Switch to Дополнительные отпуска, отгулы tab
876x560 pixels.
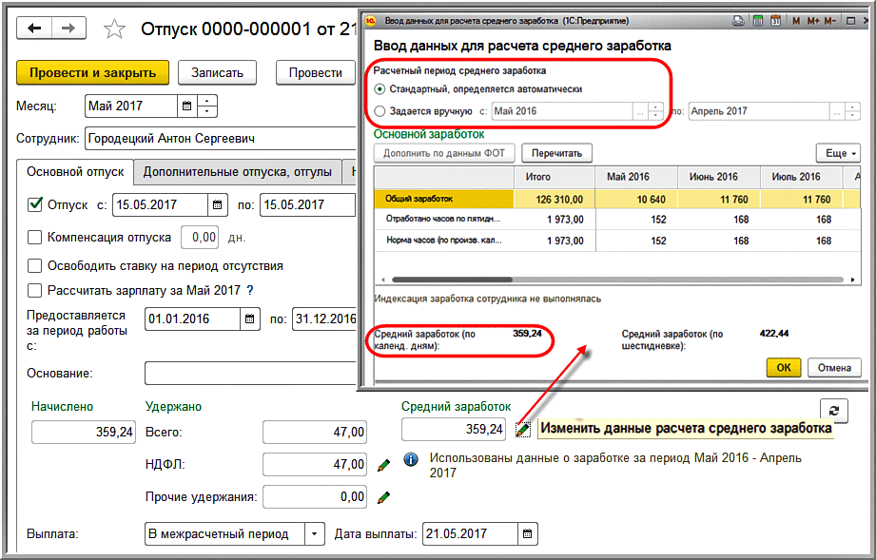tap(237, 172)
